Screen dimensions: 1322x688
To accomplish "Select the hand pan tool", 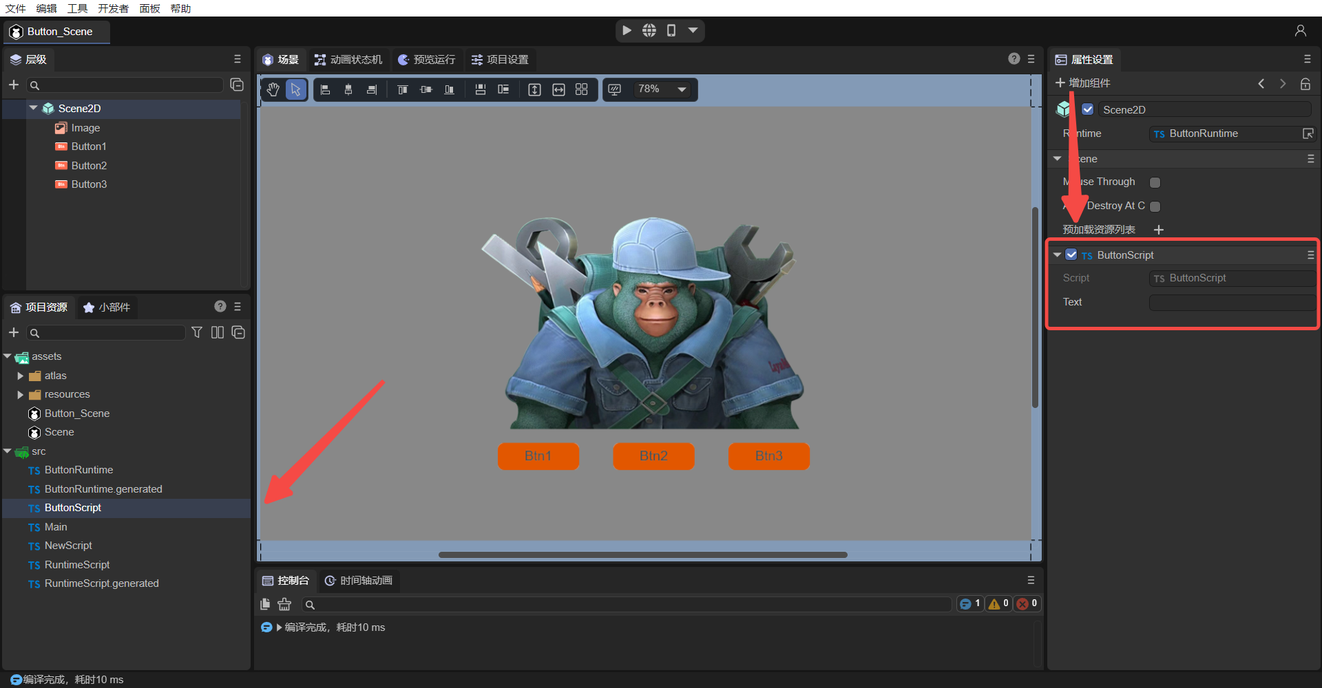I will click(273, 89).
